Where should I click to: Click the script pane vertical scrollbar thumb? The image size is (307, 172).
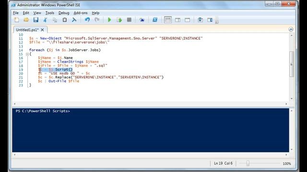tap(292, 64)
